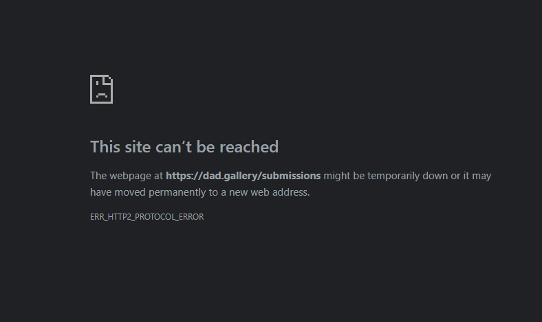Viewport: 542px width, 322px height.
Task: Click the folded corner of the page icon
Action: tap(108, 80)
